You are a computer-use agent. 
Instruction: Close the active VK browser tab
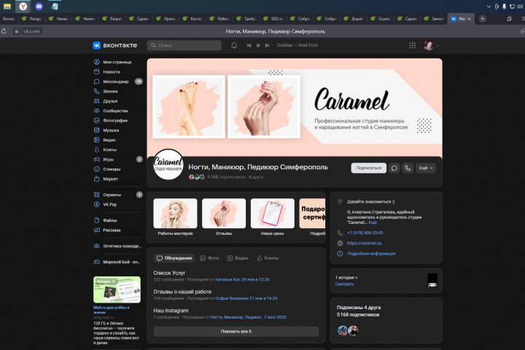point(469,19)
